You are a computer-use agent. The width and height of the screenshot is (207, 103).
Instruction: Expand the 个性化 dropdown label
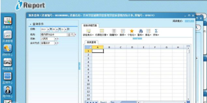click(131, 35)
